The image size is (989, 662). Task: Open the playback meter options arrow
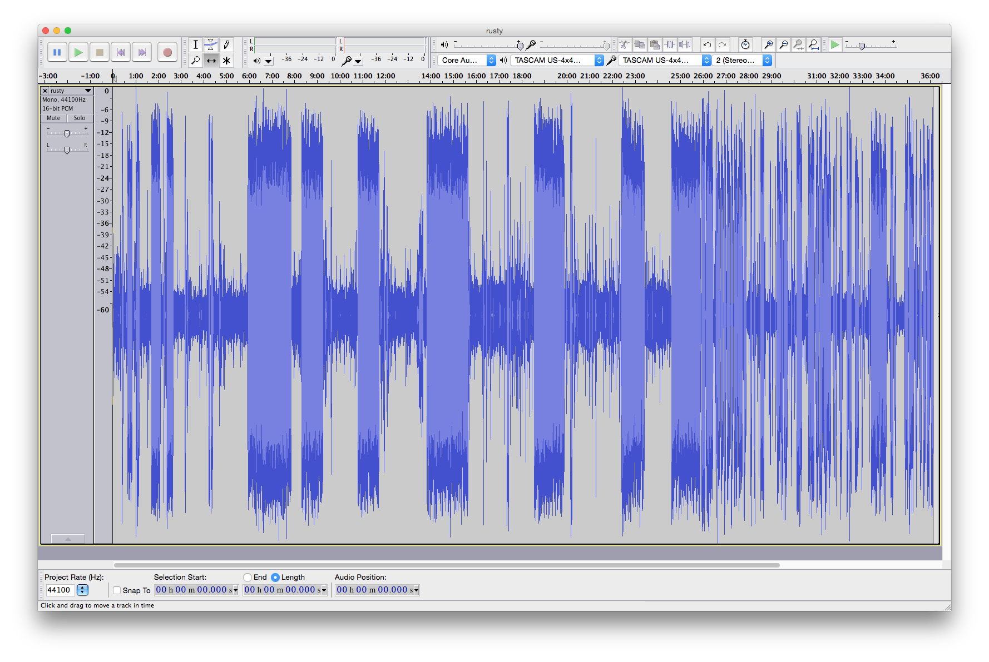[x=269, y=61]
